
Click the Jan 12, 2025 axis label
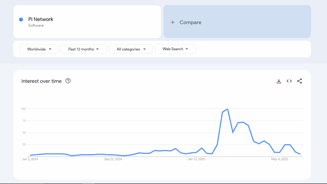pyautogui.click(x=196, y=159)
